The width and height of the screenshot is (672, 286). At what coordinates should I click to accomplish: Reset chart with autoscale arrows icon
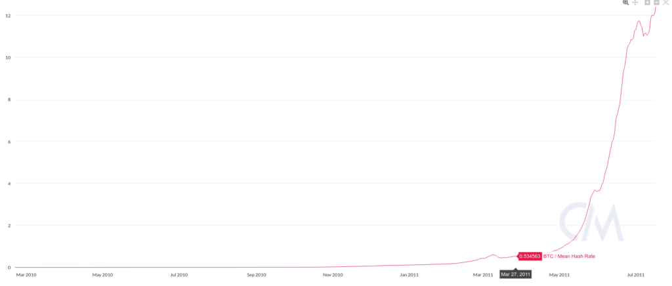(x=665, y=3)
